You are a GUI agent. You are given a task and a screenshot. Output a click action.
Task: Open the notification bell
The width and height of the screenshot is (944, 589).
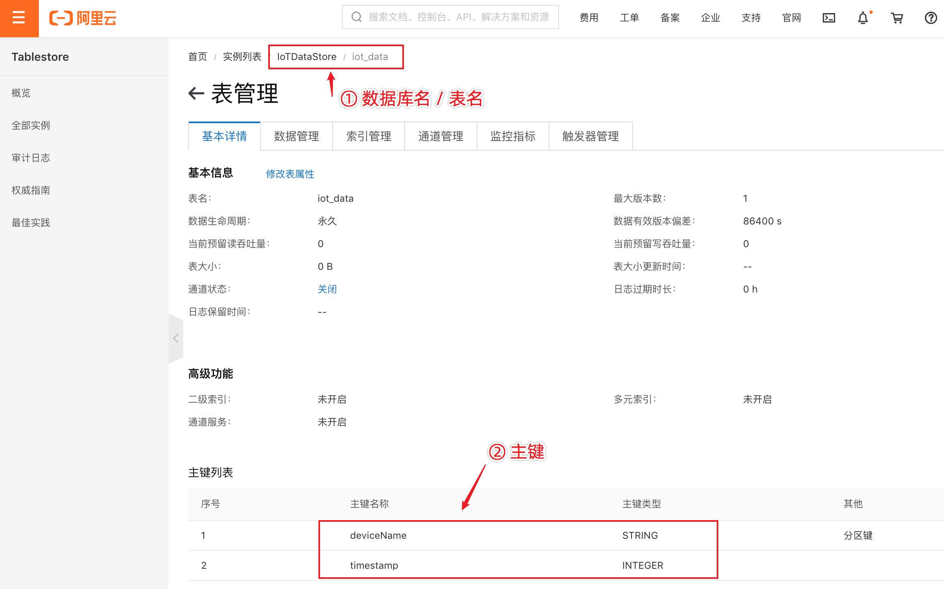(863, 18)
